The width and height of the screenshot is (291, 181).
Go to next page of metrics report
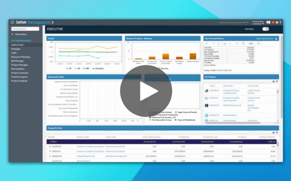[x=230, y=43]
